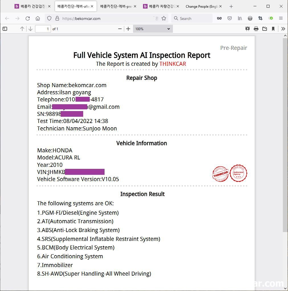The image size is (288, 291).
Task: Click 7.Immobilizer entry
Action: (x=55, y=265)
